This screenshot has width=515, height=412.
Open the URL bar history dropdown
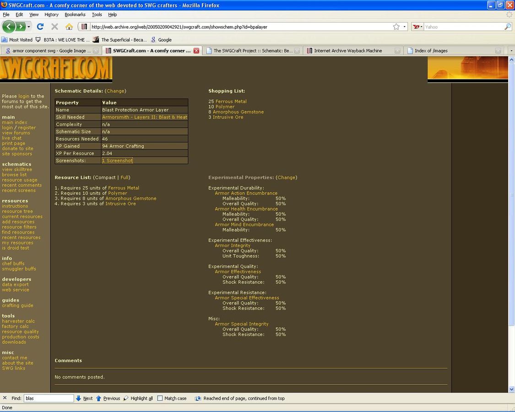(x=404, y=27)
